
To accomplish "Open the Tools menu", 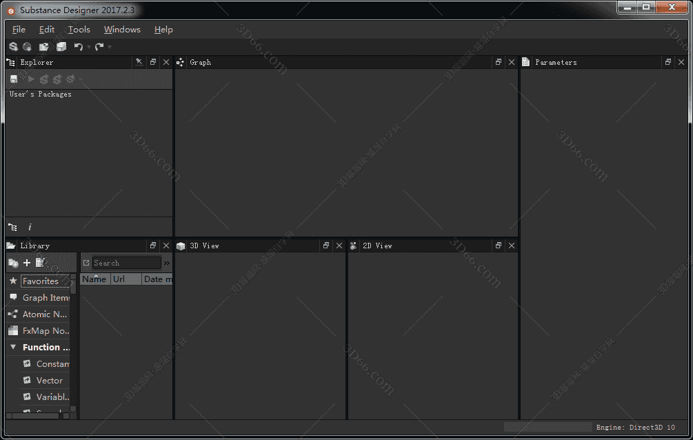I will coord(79,30).
